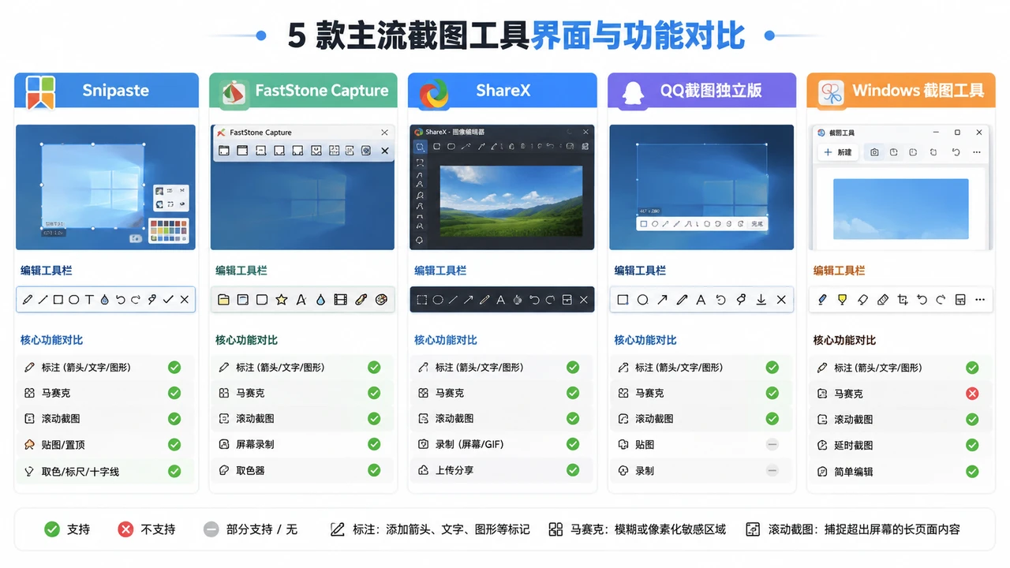Click the ballpoint pen in Windows截图工具 toolbar
The height and width of the screenshot is (568, 1010).
(822, 300)
